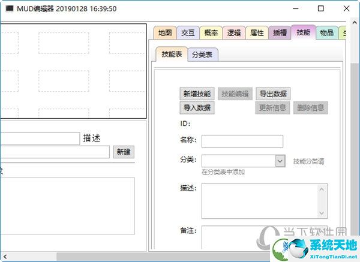Click the 备注: label
Viewport: 360px width, 262px height.
pos(188,230)
